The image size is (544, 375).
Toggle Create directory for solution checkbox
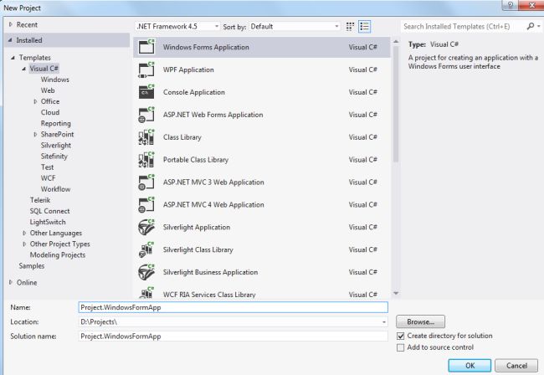(x=400, y=336)
